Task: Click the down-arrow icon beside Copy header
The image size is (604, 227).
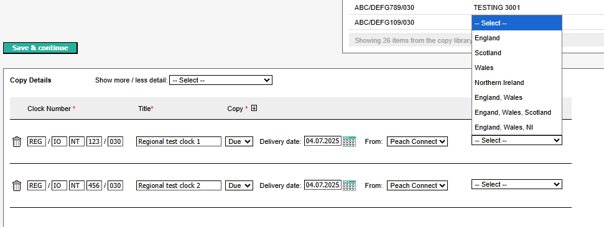Action: coord(254,109)
